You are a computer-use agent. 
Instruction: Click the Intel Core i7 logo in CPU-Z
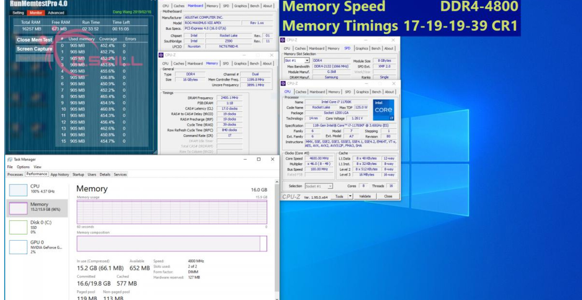pyautogui.click(x=383, y=110)
